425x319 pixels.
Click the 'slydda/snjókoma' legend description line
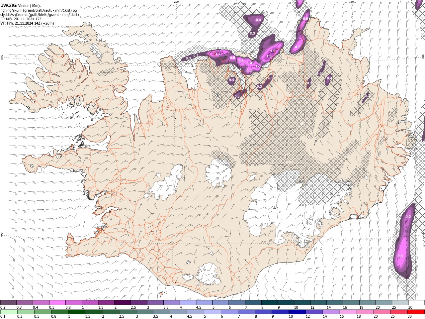(40, 15)
